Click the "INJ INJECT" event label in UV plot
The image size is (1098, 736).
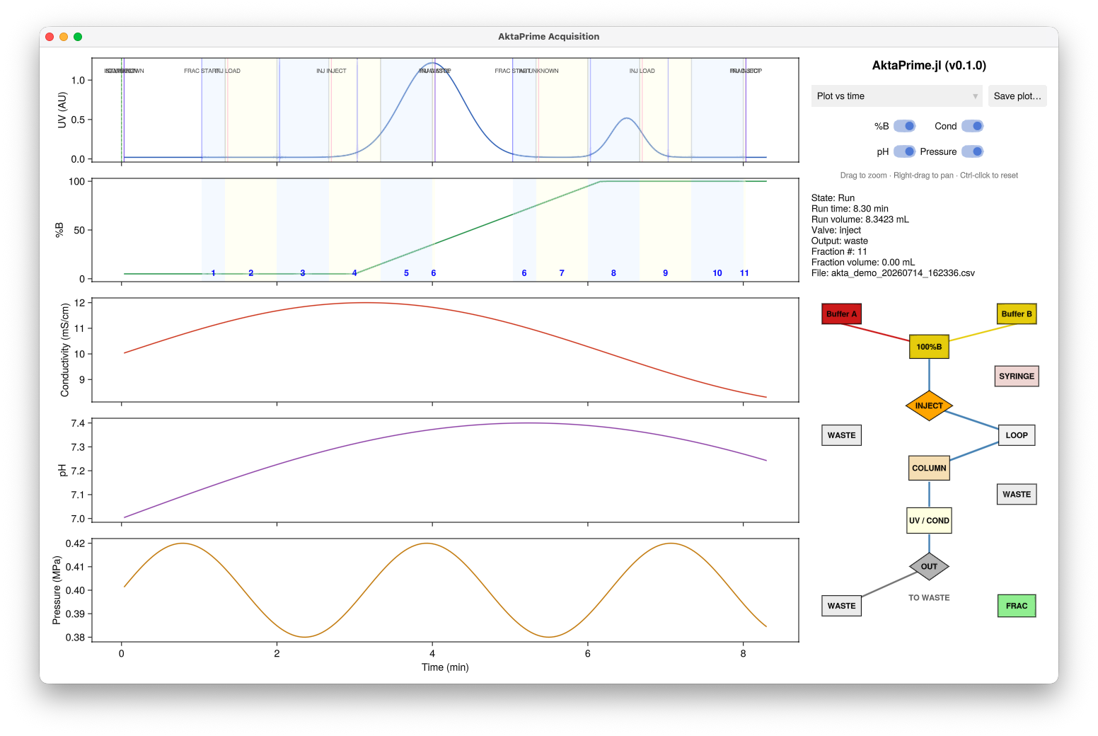(x=331, y=71)
